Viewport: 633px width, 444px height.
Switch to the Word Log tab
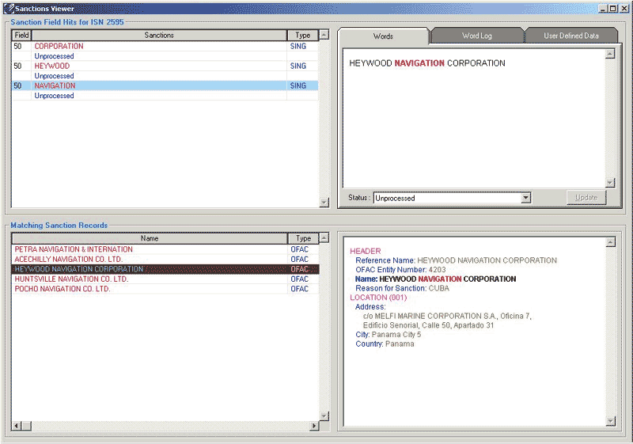(x=476, y=36)
